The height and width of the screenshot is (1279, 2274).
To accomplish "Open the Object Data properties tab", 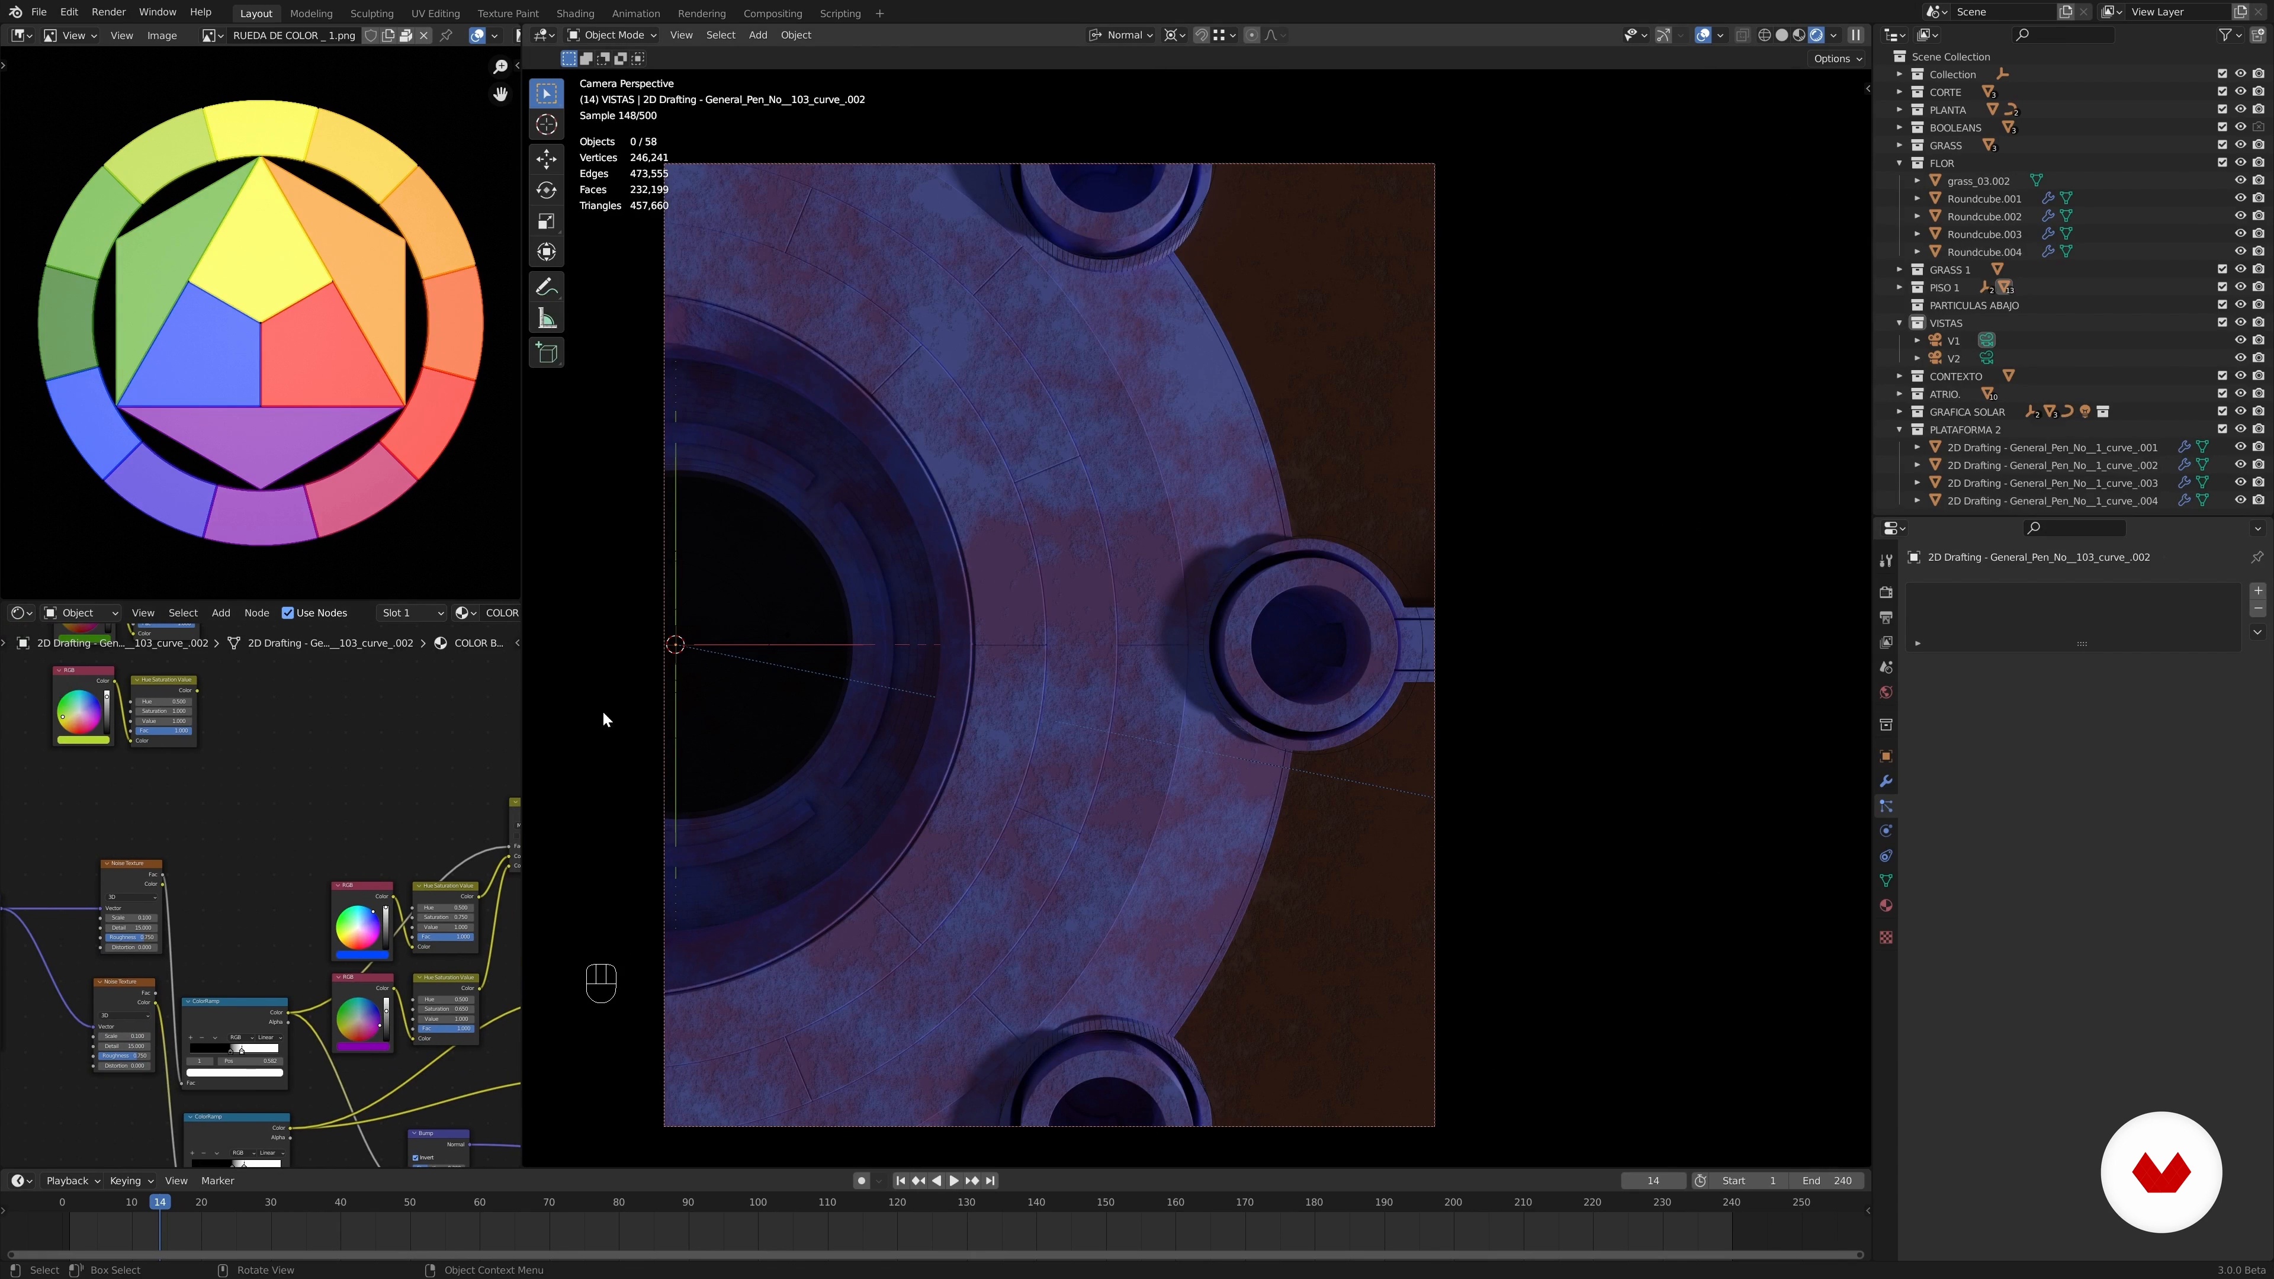I will coord(1886,881).
